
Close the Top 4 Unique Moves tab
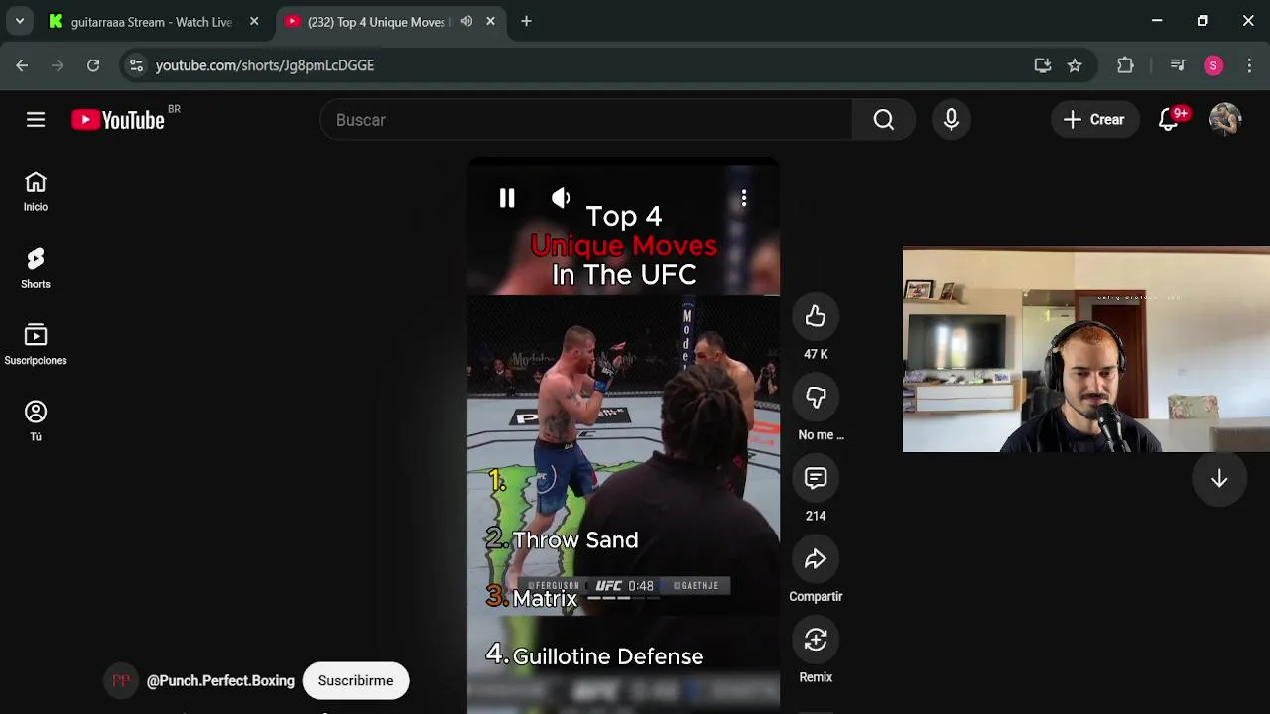pos(490,22)
